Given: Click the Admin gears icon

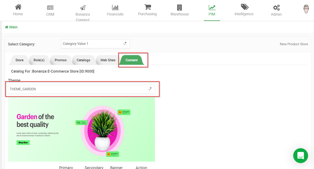Looking at the screenshot, I should (276, 8).
